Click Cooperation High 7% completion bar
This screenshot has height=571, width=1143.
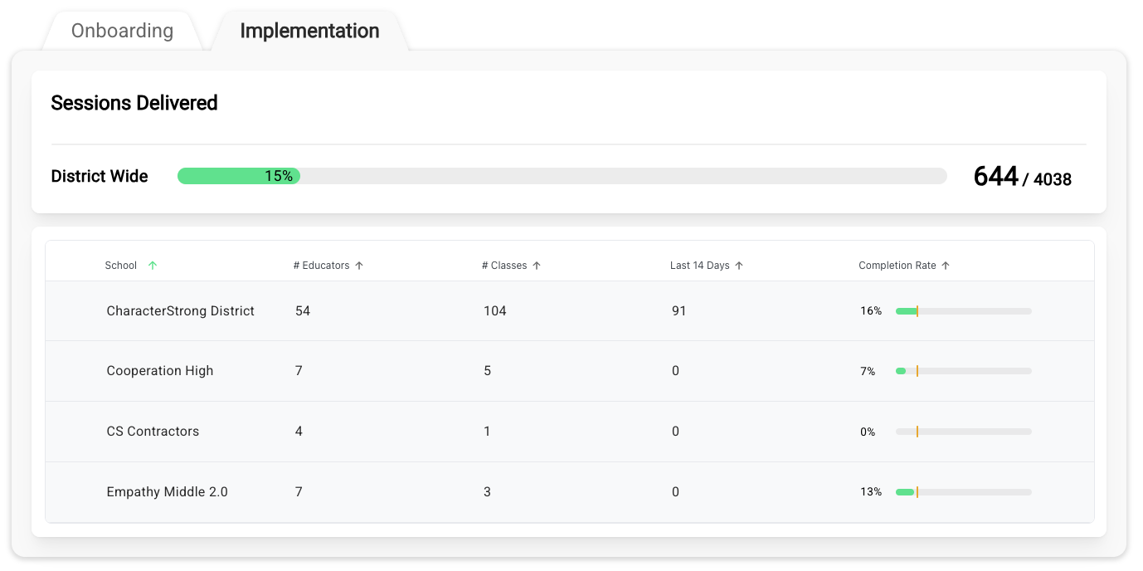pyautogui.click(x=963, y=371)
